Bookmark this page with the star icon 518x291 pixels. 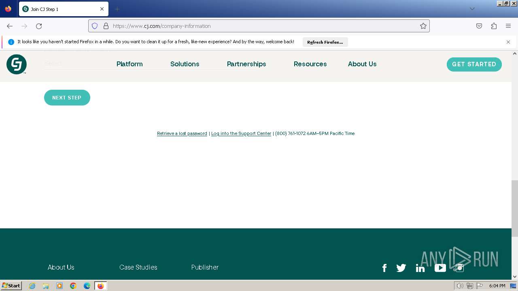(x=423, y=26)
